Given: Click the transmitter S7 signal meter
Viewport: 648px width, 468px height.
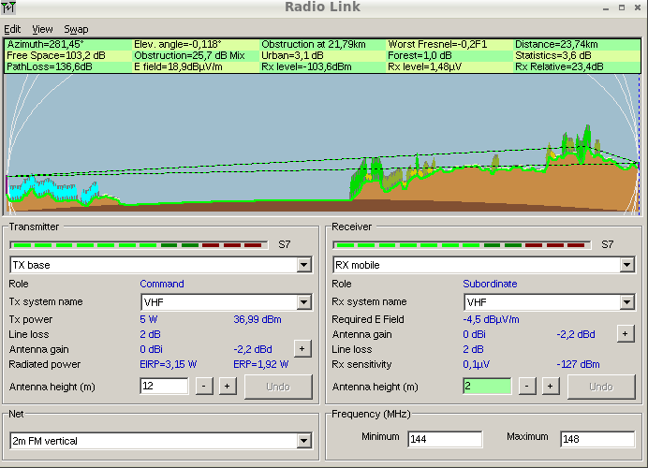Looking at the screenshot, I should [x=139, y=245].
